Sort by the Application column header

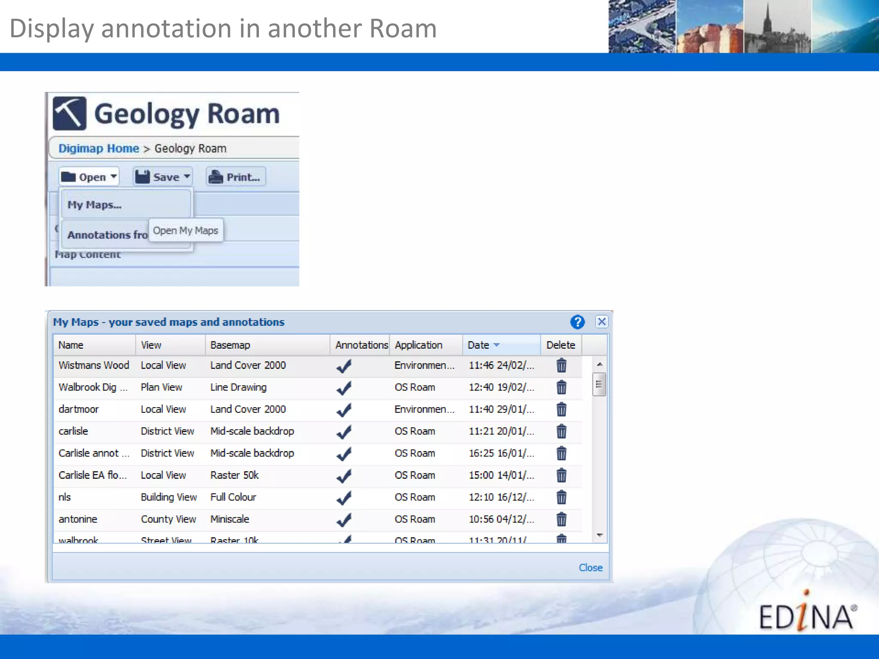pyautogui.click(x=426, y=345)
